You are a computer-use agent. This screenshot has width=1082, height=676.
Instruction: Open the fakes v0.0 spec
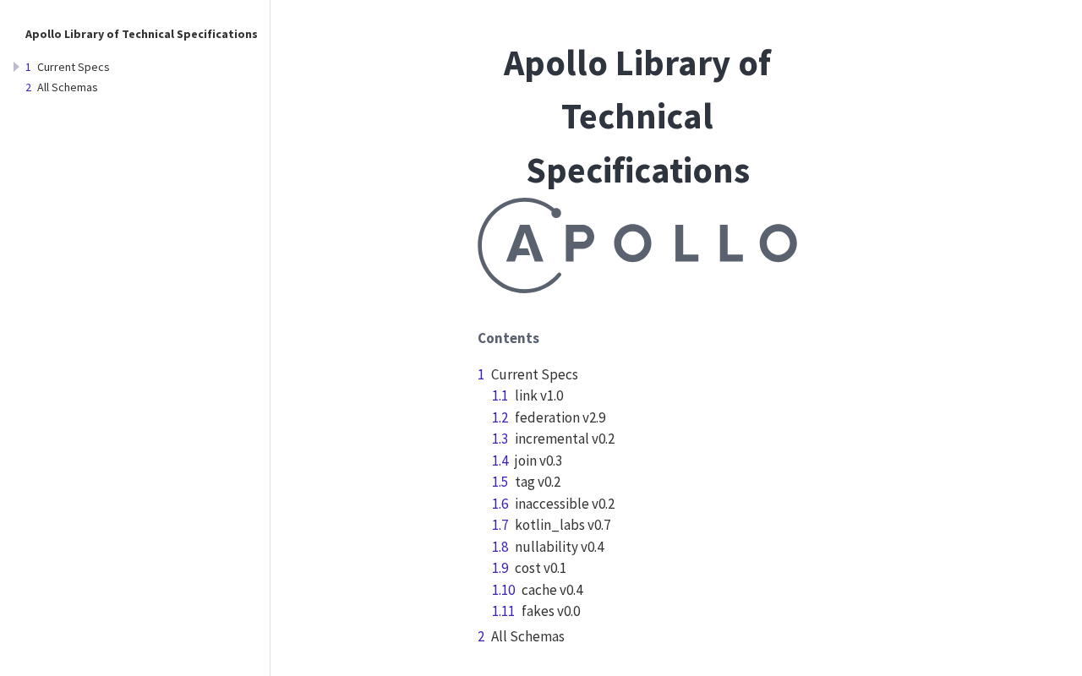pos(550,611)
